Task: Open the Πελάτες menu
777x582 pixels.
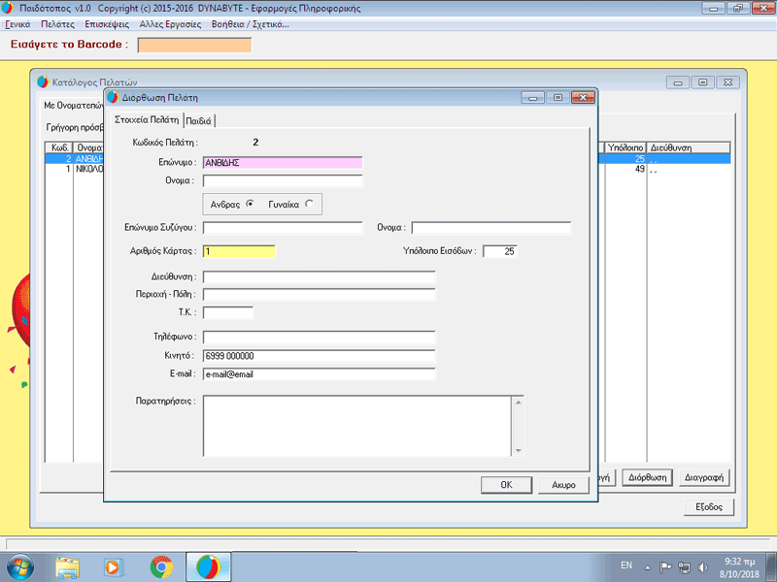Action: point(57,24)
